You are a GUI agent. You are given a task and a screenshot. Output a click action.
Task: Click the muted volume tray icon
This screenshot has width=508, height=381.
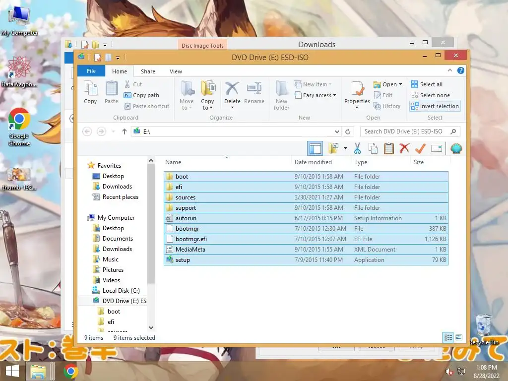pos(449,372)
